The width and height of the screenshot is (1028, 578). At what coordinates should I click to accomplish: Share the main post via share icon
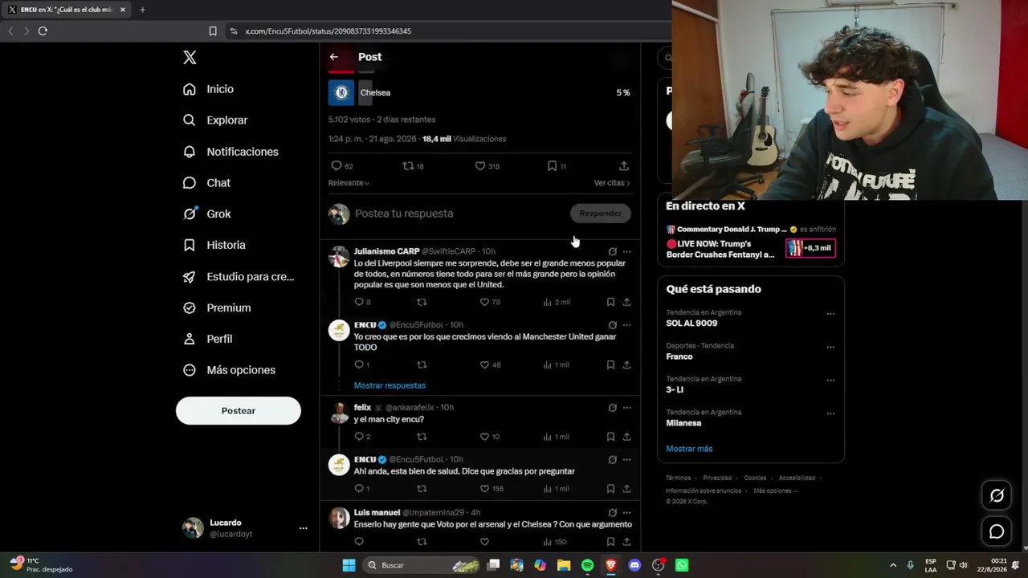point(624,166)
